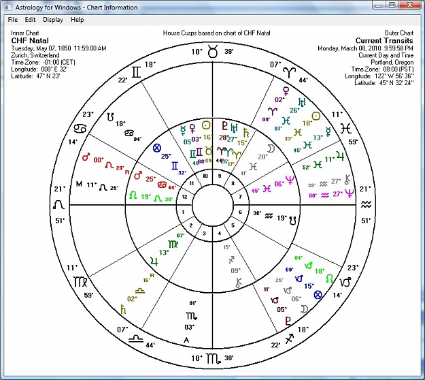Select natal Uranus glyph at 27° Aries
Viewport: 425px width, 380px height.
point(235,128)
